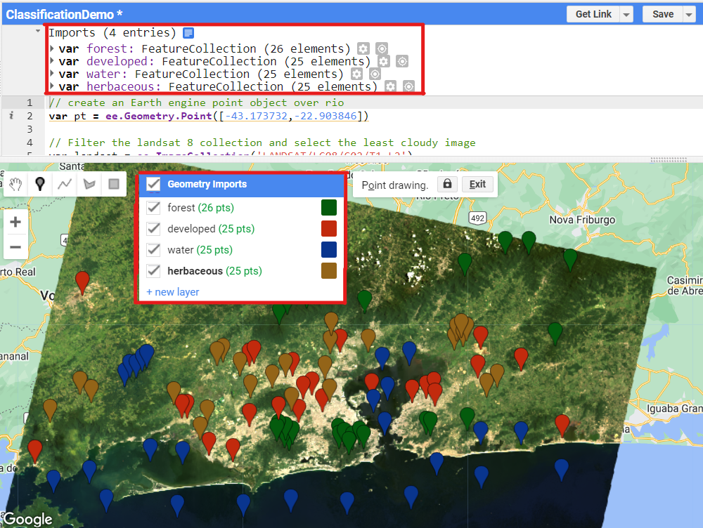The width and height of the screenshot is (703, 528).
Task: Open settings gear for water import
Action: 356,74
